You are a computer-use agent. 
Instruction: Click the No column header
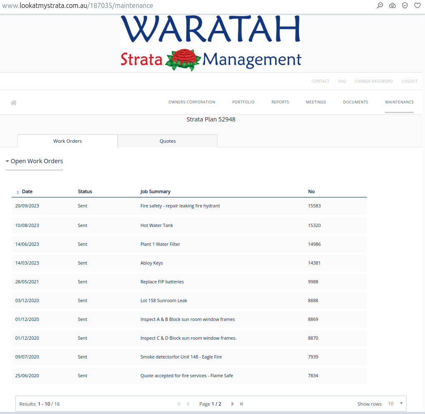pyautogui.click(x=311, y=192)
